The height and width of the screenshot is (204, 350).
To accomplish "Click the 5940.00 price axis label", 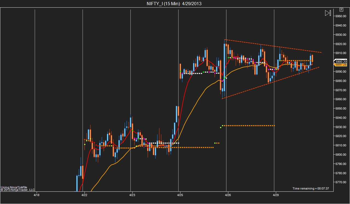I will click(x=341, y=26).
